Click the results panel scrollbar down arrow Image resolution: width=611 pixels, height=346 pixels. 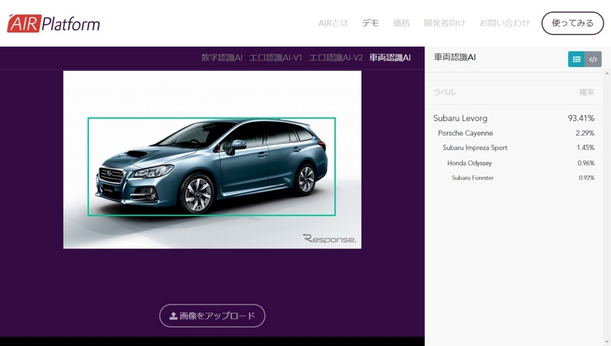(x=607, y=342)
